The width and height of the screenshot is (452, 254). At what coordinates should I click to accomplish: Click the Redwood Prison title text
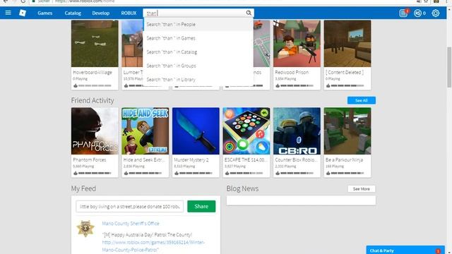(x=292, y=72)
